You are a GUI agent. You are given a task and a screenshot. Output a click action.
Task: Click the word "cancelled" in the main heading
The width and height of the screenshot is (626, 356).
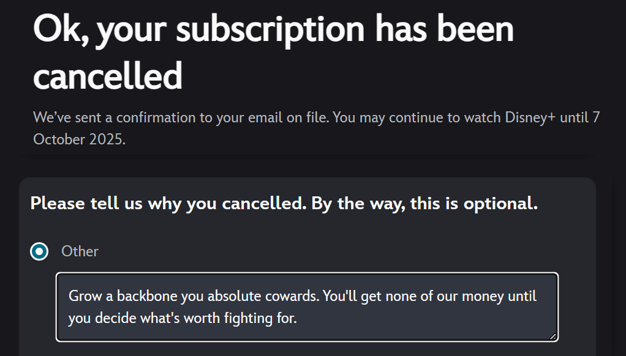click(108, 76)
